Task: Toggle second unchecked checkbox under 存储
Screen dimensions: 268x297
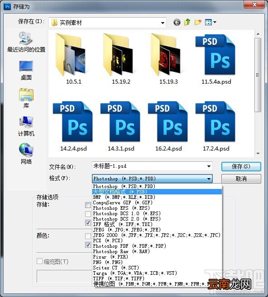Action: click(88, 214)
